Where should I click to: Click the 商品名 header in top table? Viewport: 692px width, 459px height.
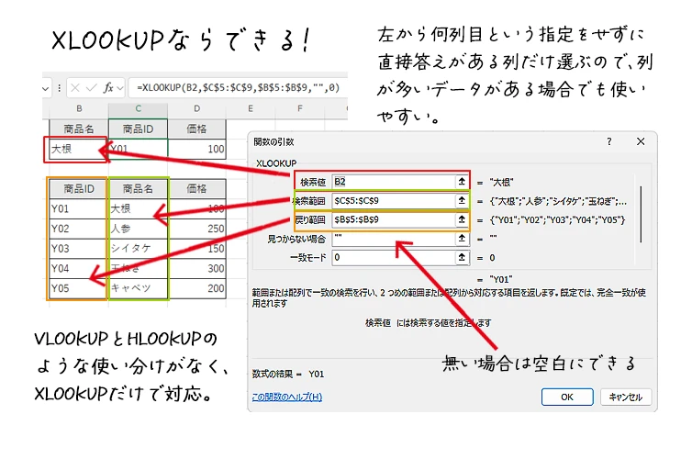click(x=79, y=129)
